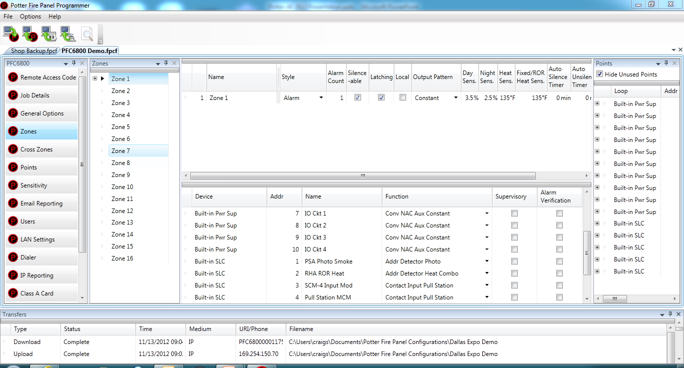The image size is (684, 368).
Task: Enable Alarm Verification for IO Ckt 3
Action: pos(559,237)
